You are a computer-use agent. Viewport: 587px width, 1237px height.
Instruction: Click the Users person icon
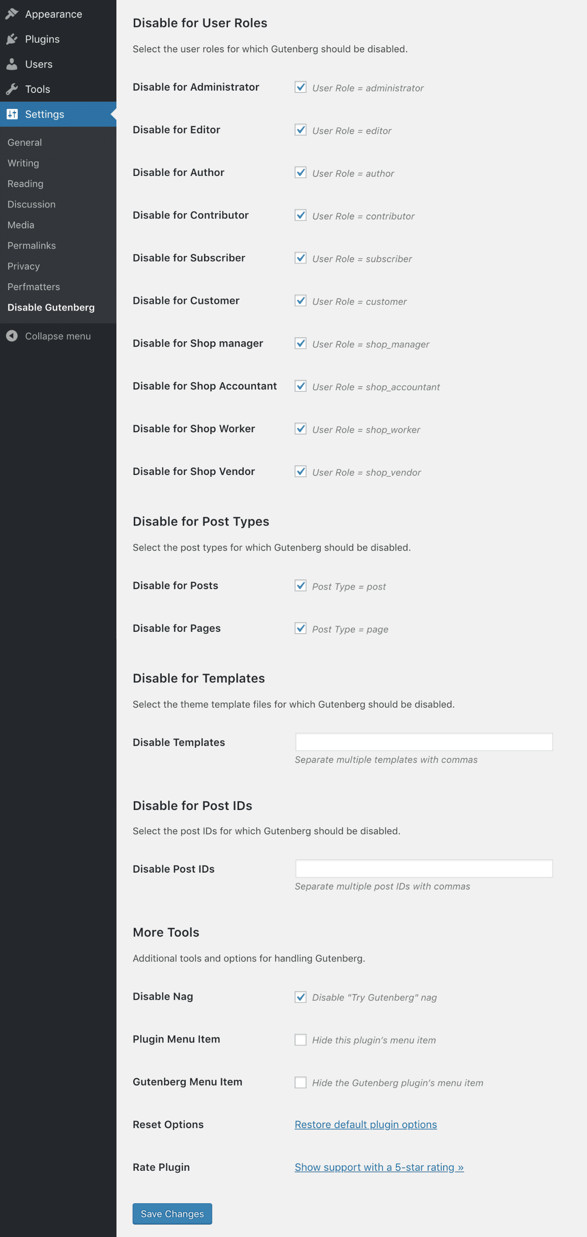[x=12, y=64]
